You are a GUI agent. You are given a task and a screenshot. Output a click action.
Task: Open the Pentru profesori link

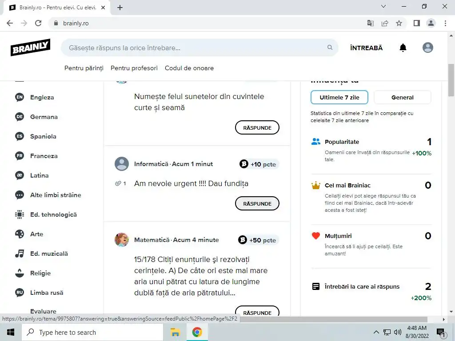click(134, 68)
